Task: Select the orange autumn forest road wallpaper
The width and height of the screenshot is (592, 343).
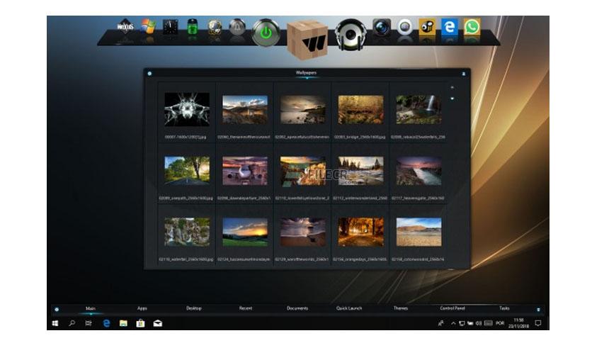Action: [x=361, y=232]
